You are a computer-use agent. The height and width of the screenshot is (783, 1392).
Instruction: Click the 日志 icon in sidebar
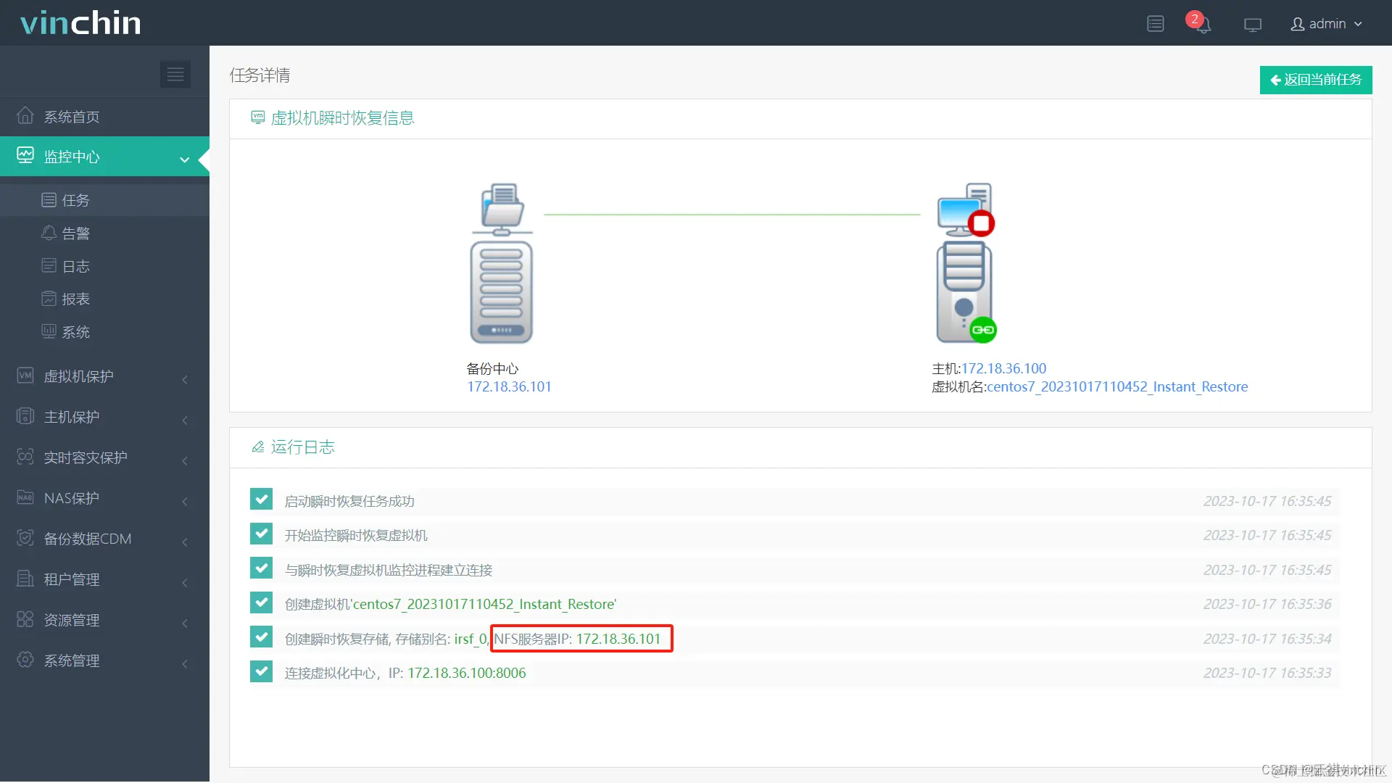click(49, 265)
